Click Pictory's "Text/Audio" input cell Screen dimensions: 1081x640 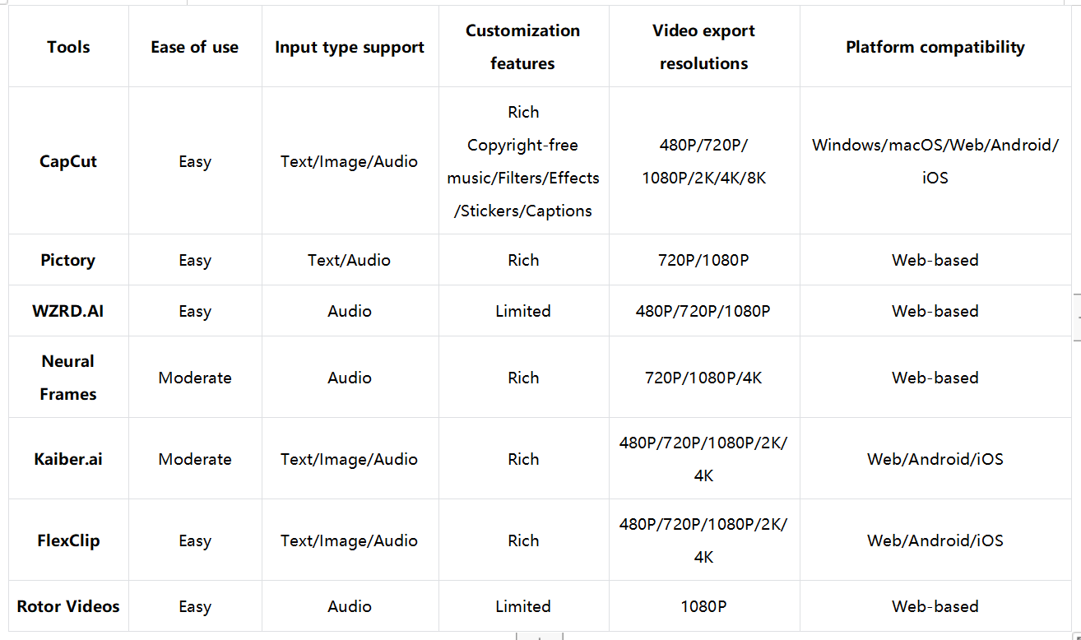tap(350, 260)
